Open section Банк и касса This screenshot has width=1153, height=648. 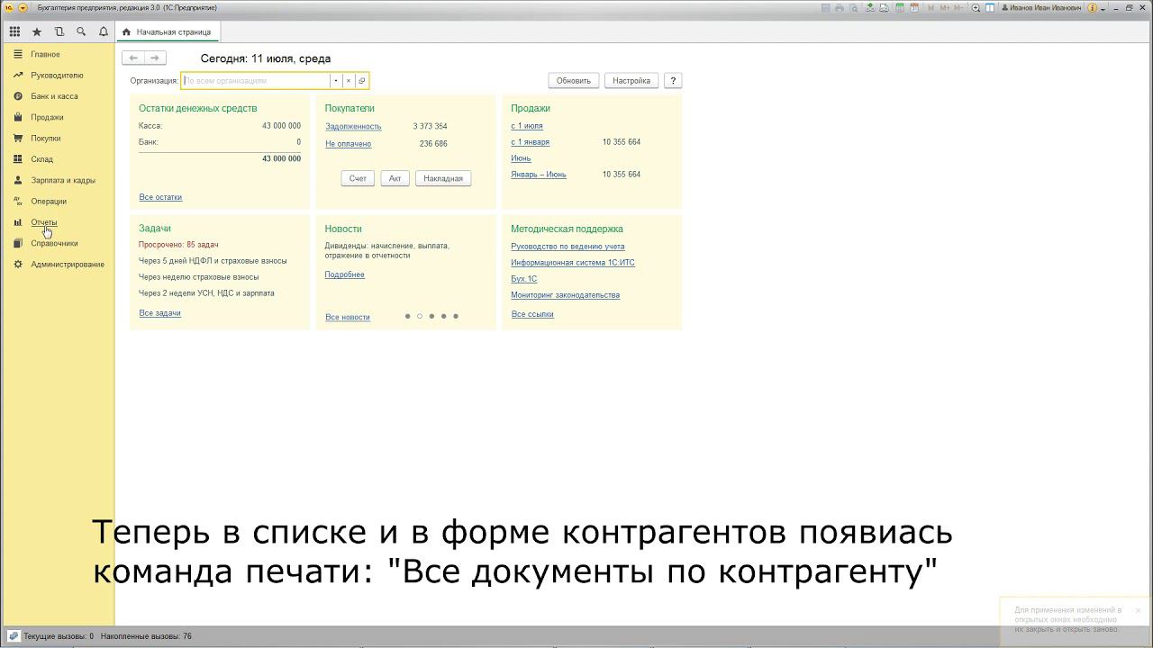pos(54,96)
